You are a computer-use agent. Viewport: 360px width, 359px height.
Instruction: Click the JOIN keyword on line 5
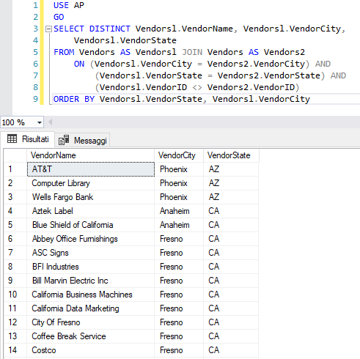point(192,52)
